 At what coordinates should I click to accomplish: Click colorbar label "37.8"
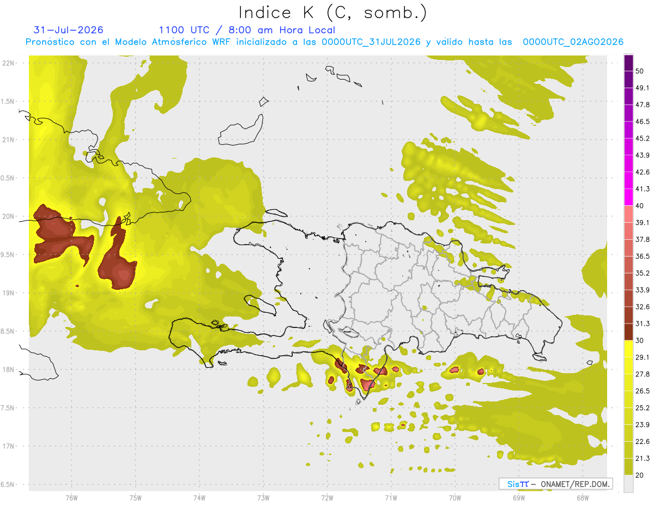(643, 239)
